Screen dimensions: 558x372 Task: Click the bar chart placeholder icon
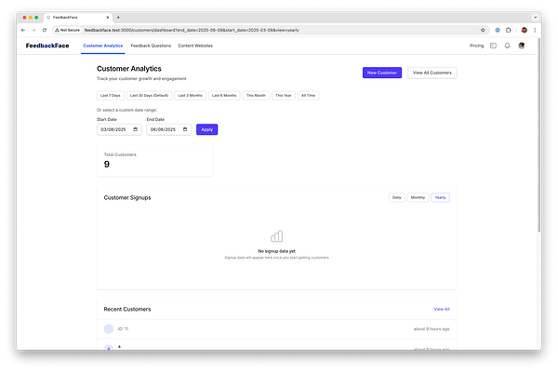pyautogui.click(x=276, y=236)
